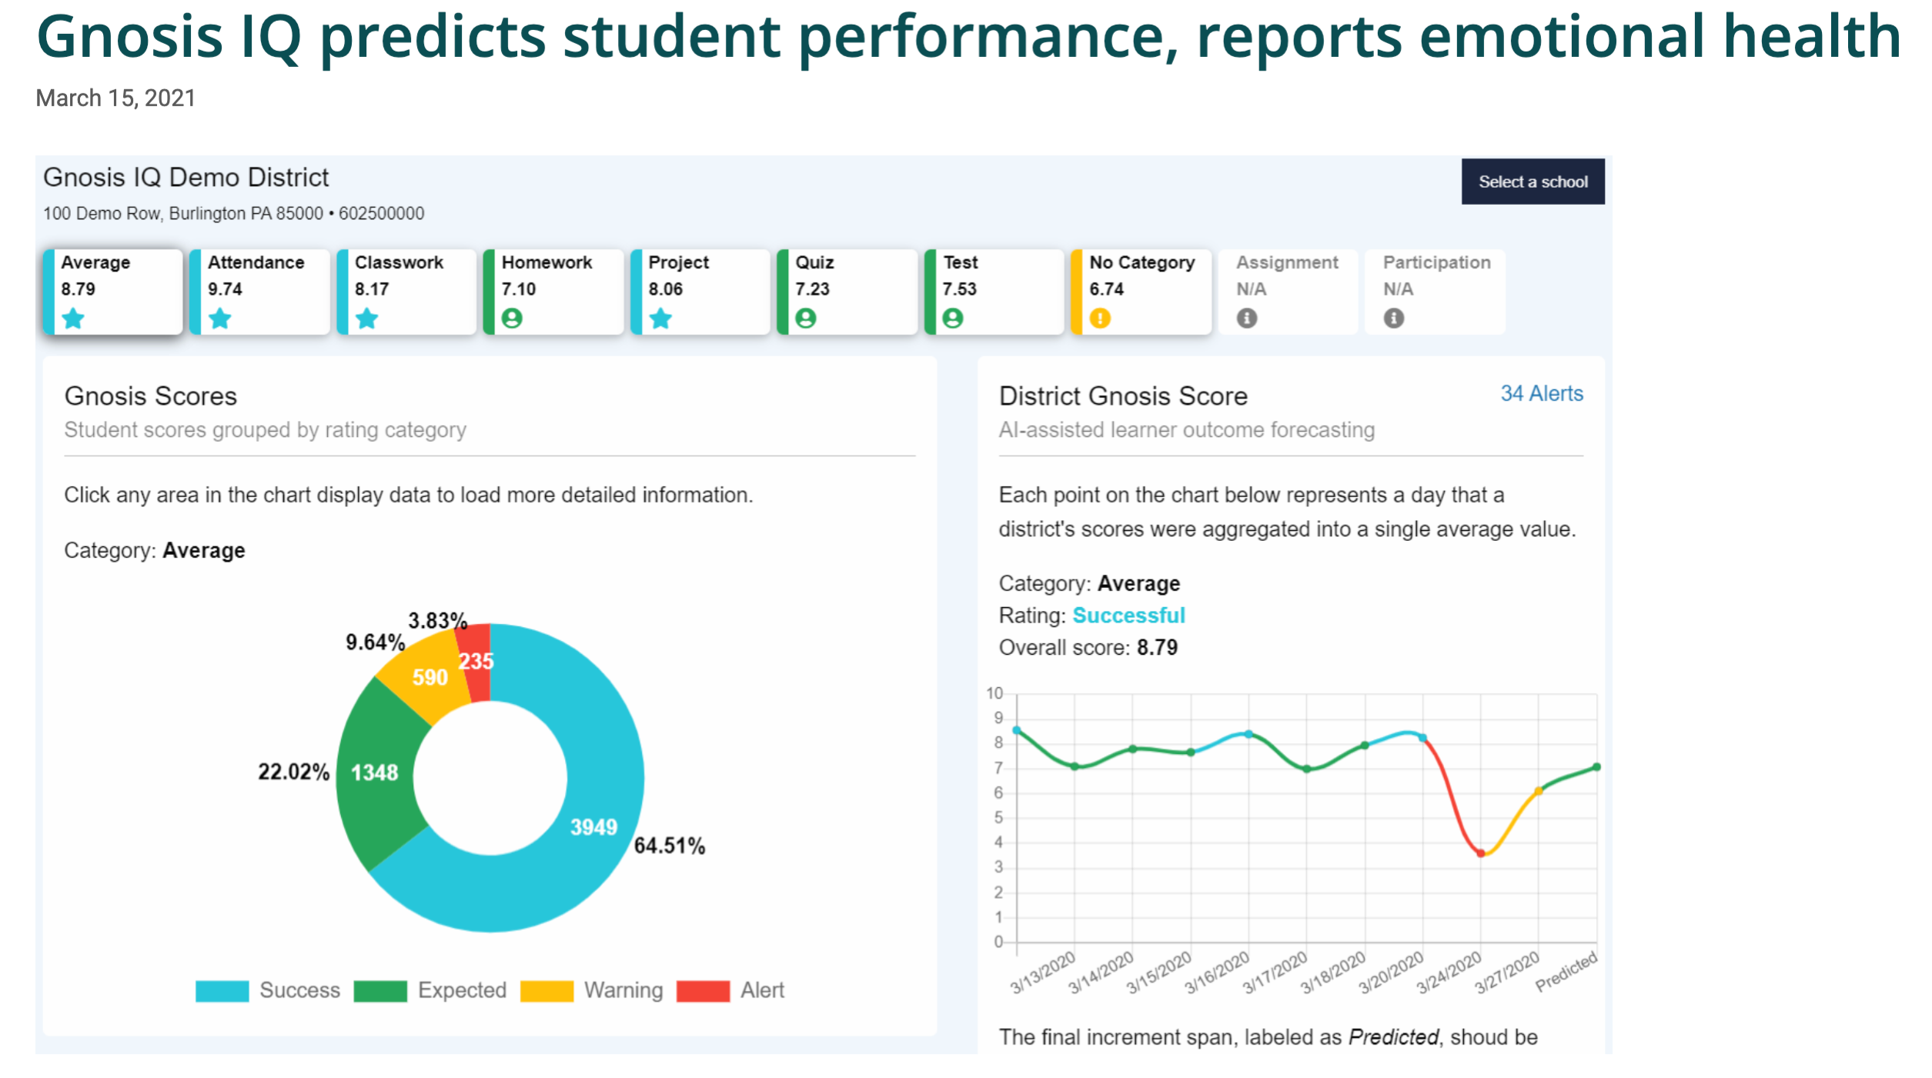Select the Test category tab
This screenshot has height=1078, width=1932.
(x=994, y=291)
